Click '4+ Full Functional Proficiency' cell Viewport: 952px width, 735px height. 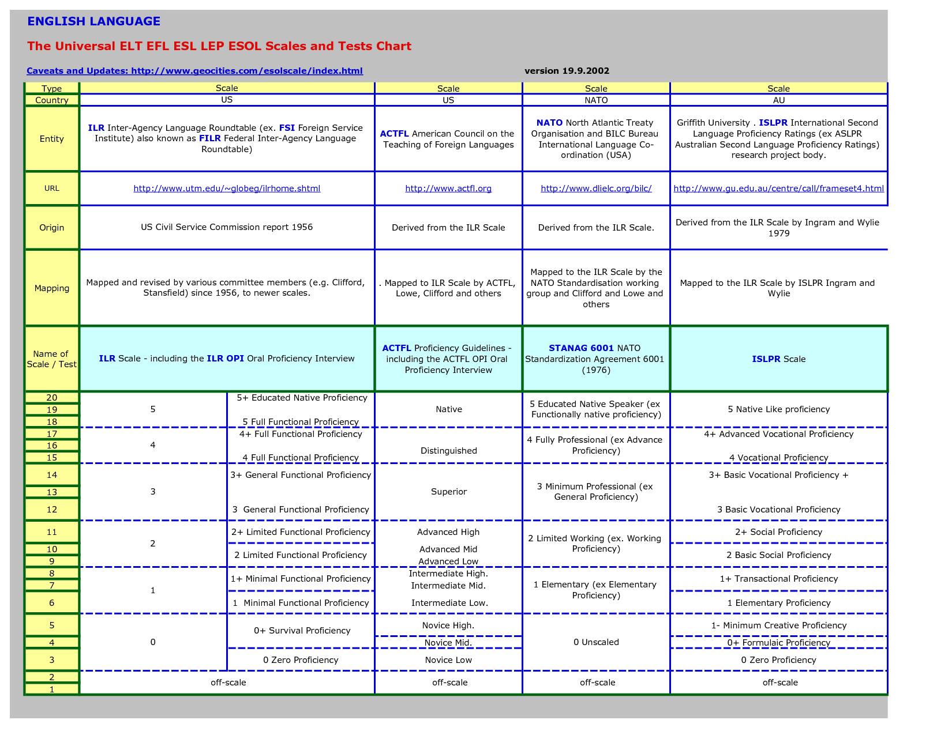click(x=301, y=434)
